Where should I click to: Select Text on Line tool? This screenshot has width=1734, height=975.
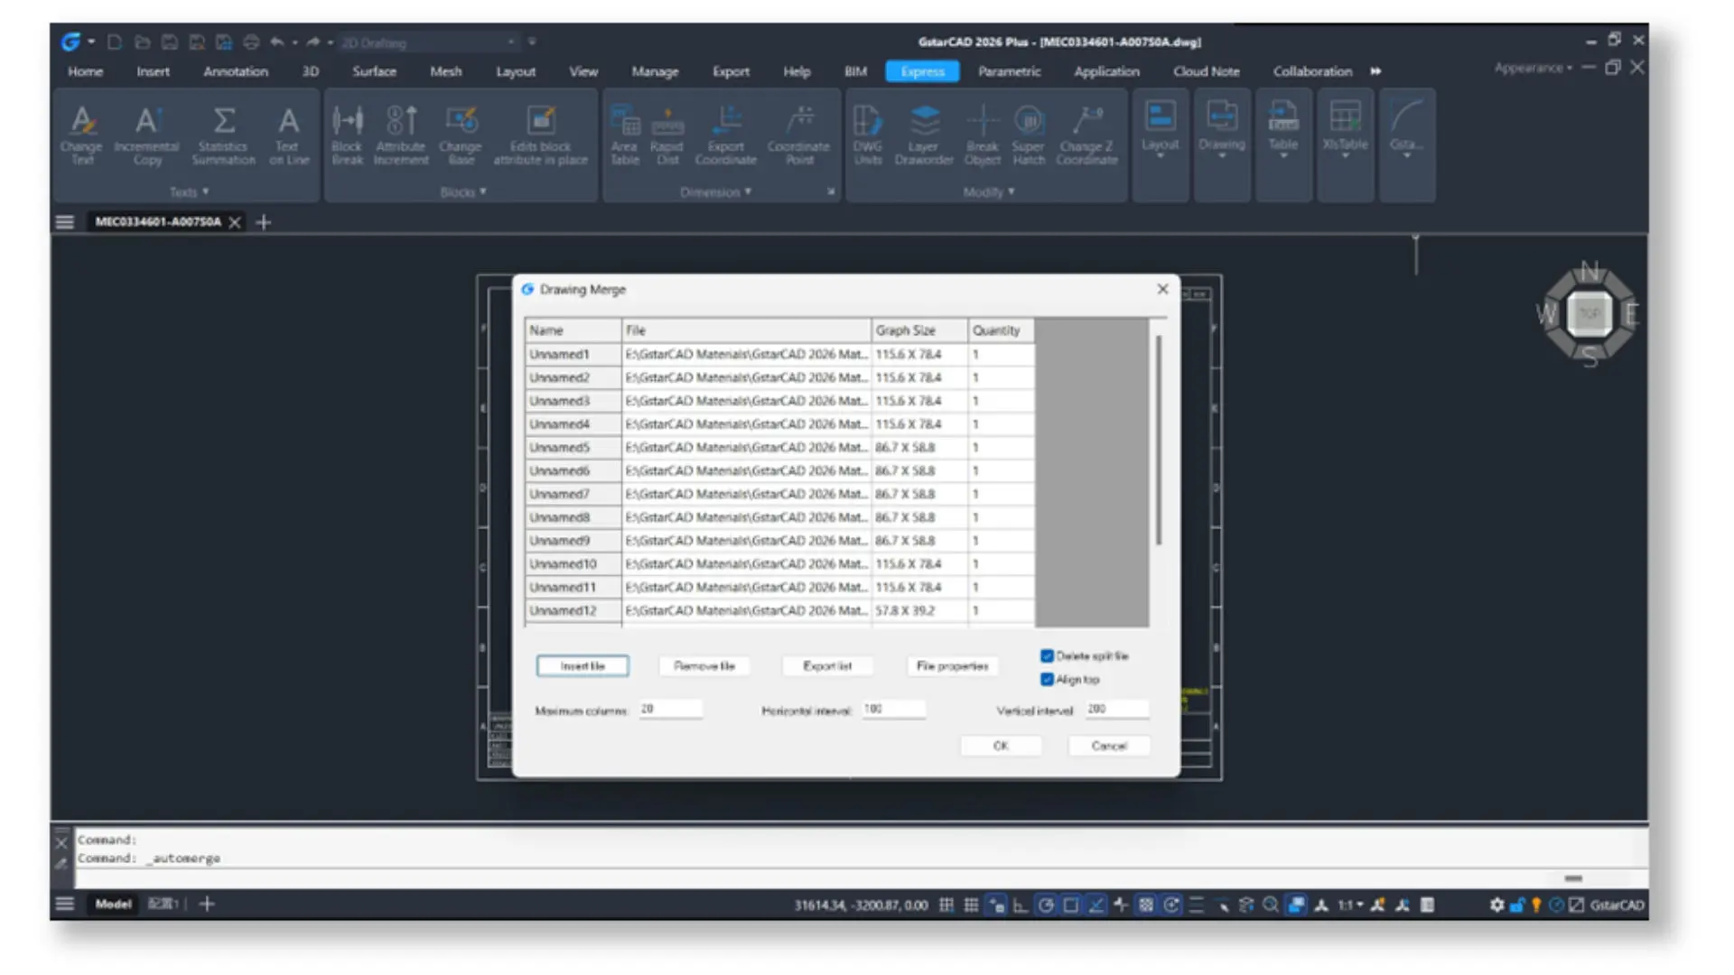tap(289, 135)
